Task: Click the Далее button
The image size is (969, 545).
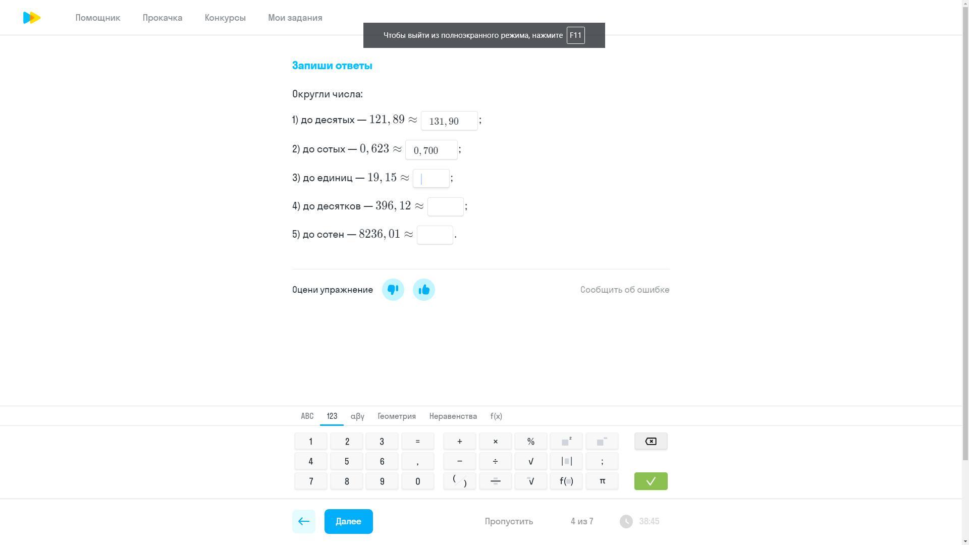Action: pos(348,521)
